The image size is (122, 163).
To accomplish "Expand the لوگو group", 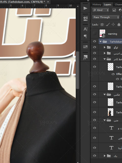I will [104, 47].
